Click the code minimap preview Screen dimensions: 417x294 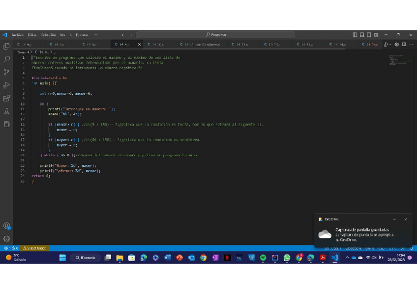pos(399,59)
